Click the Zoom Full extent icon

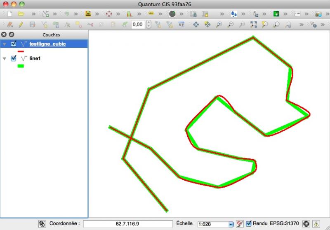pyautogui.click(x=254, y=25)
